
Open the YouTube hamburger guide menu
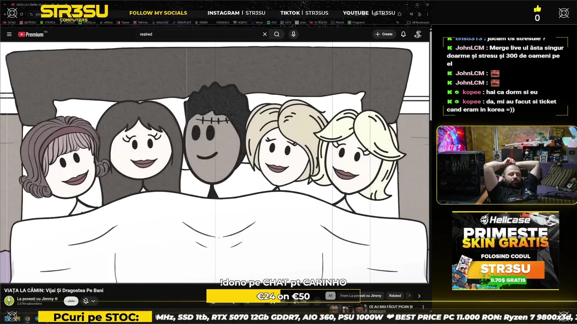click(9, 34)
